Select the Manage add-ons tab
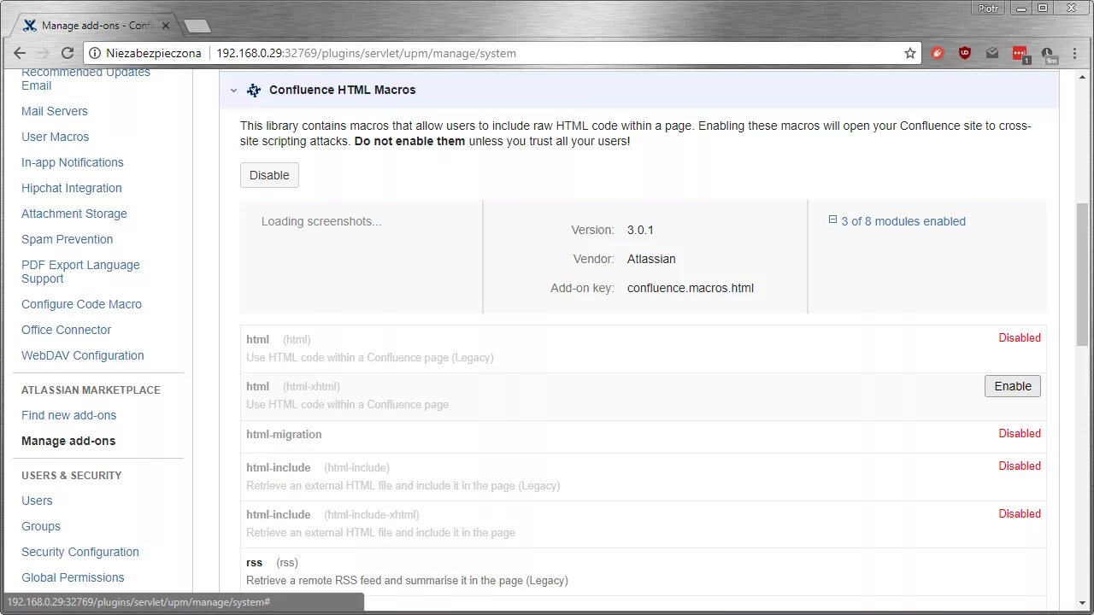This screenshot has height=615, width=1094. coord(97,26)
